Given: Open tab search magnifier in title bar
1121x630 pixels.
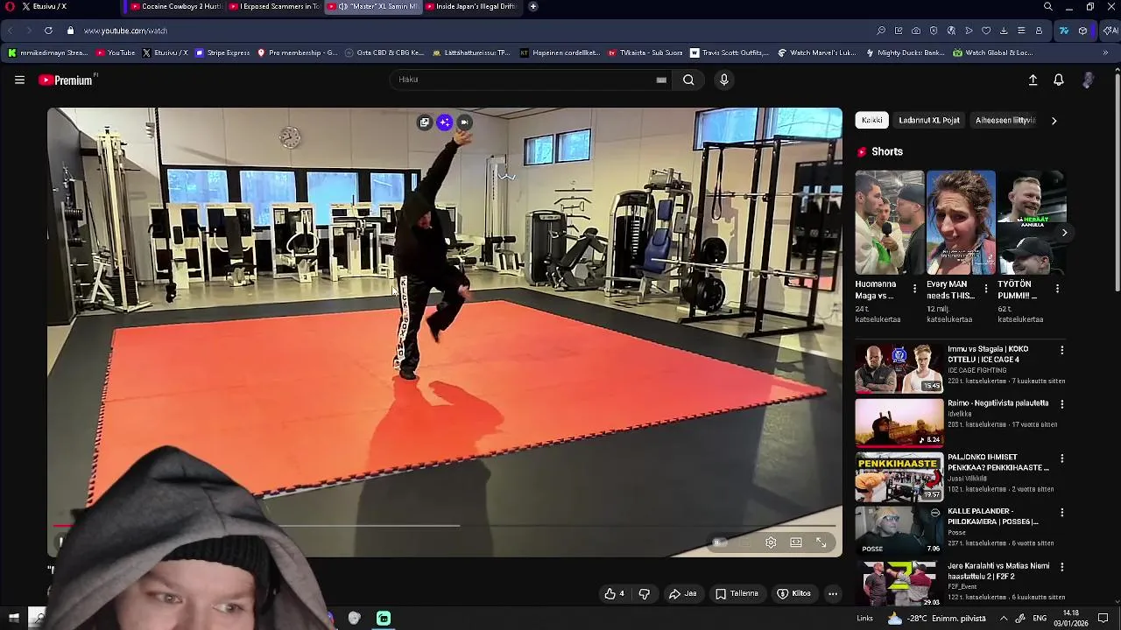Looking at the screenshot, I should click(x=1048, y=6).
